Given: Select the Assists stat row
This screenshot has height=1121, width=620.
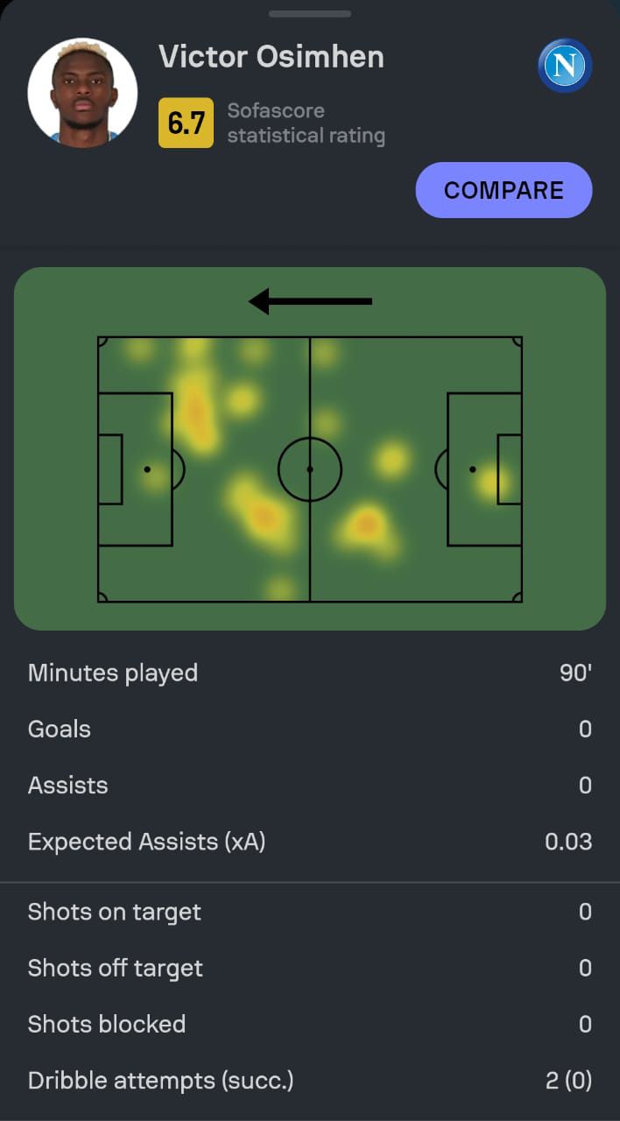Looking at the screenshot, I should point(310,785).
